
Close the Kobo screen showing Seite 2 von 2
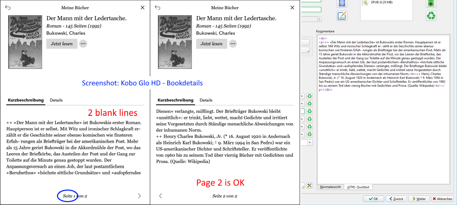[x=292, y=8]
